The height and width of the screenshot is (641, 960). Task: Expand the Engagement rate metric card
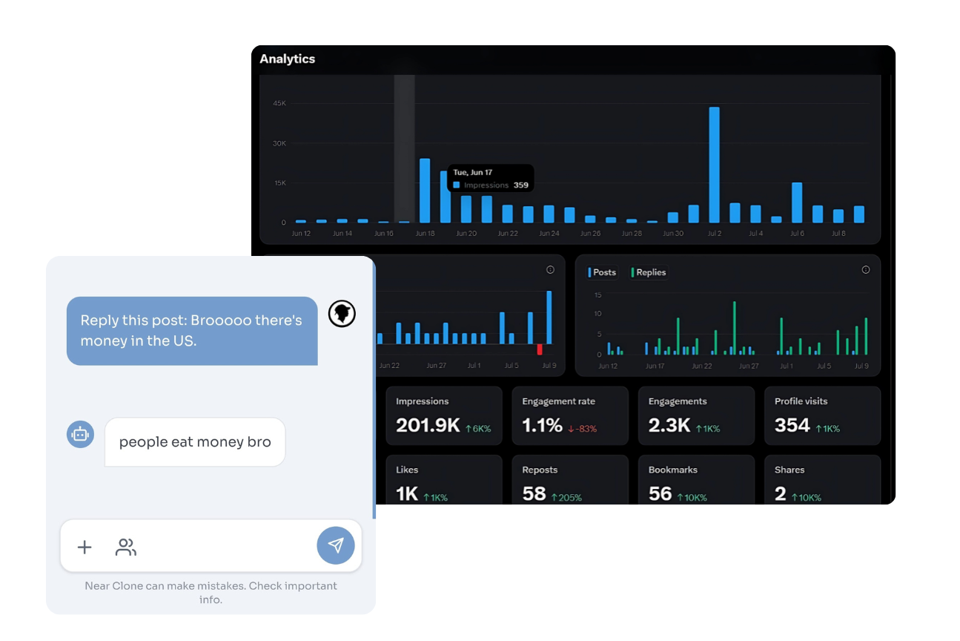click(x=569, y=415)
